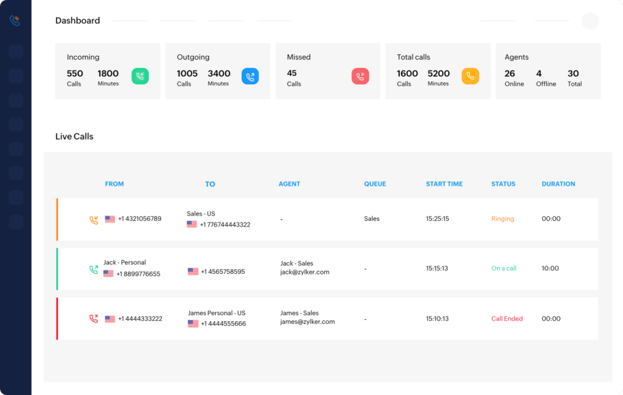Image resolution: width=623 pixels, height=395 pixels.
Task: Click the yellow total calls phone icon
Action: click(x=470, y=76)
